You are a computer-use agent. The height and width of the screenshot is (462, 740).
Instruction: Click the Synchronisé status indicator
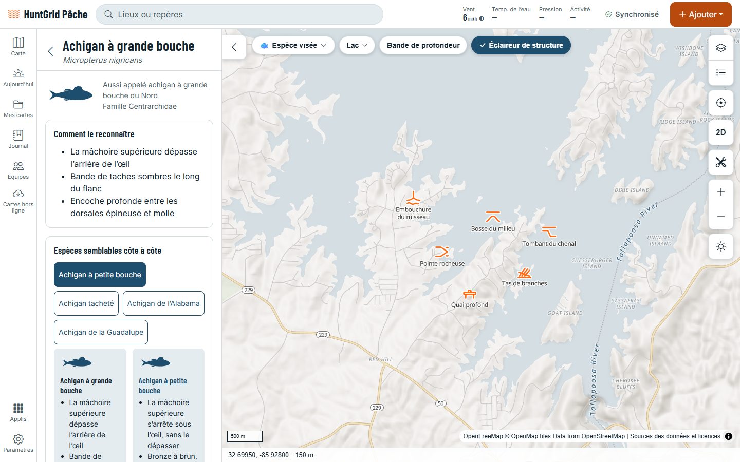632,14
